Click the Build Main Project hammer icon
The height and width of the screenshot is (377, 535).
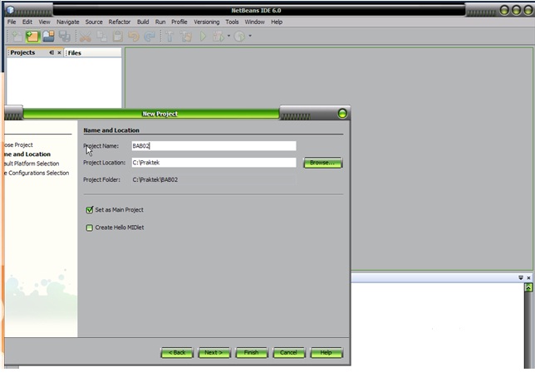pos(169,37)
